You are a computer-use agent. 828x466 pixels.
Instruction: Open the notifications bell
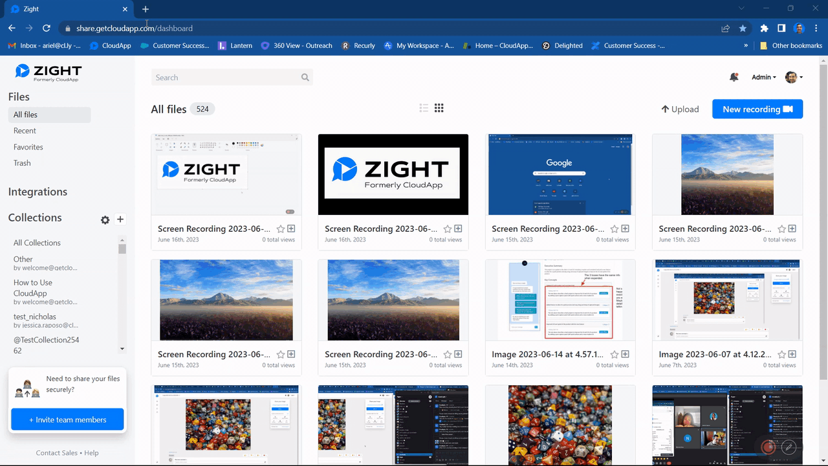(734, 77)
